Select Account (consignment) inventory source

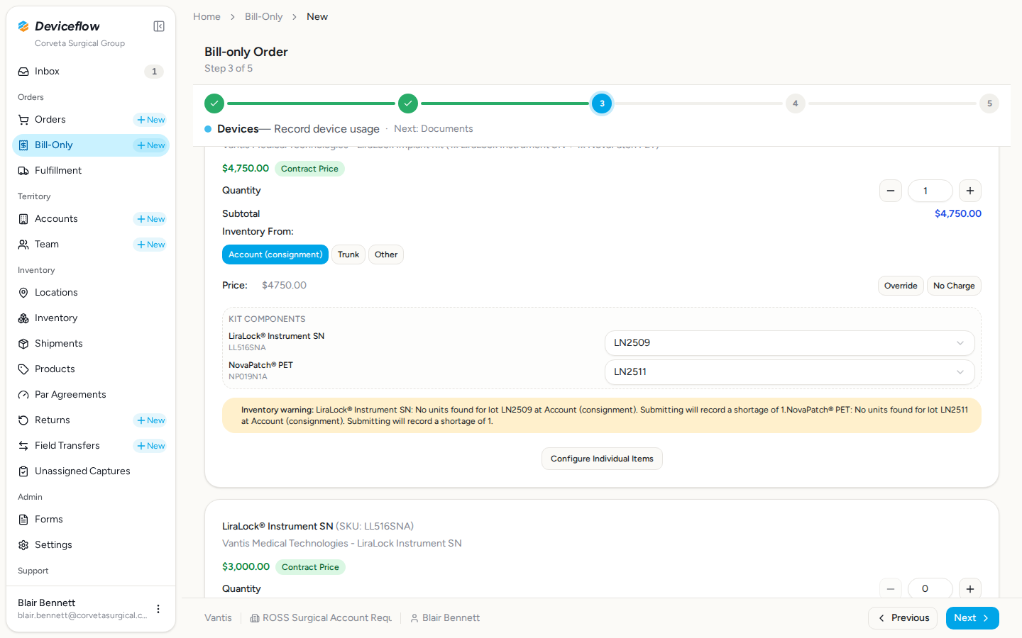click(275, 254)
